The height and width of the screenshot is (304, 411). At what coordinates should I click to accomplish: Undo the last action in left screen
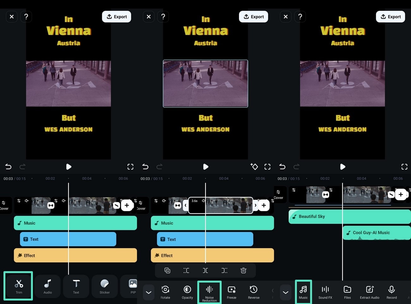pyautogui.click(x=8, y=167)
